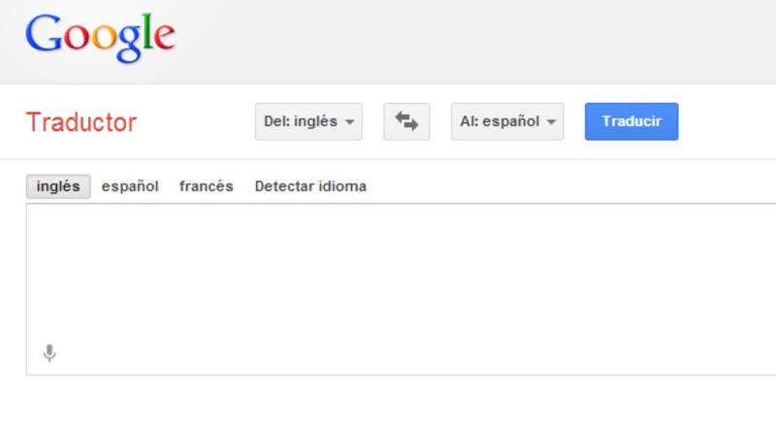Click the red Traductor heading
The image size is (776, 437).
(81, 122)
